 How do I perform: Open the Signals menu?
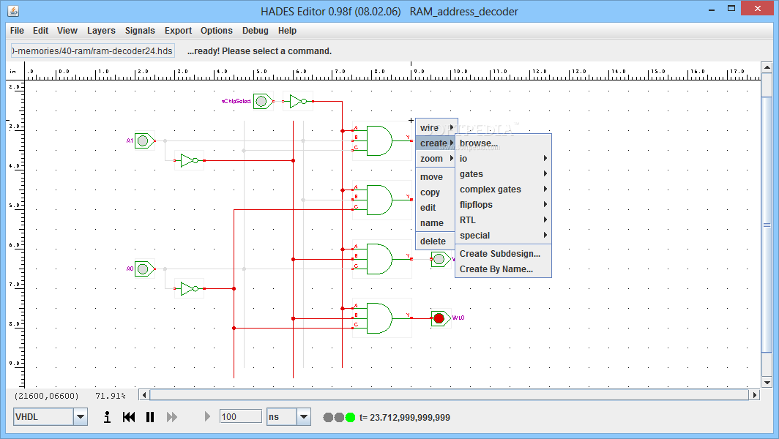click(140, 30)
